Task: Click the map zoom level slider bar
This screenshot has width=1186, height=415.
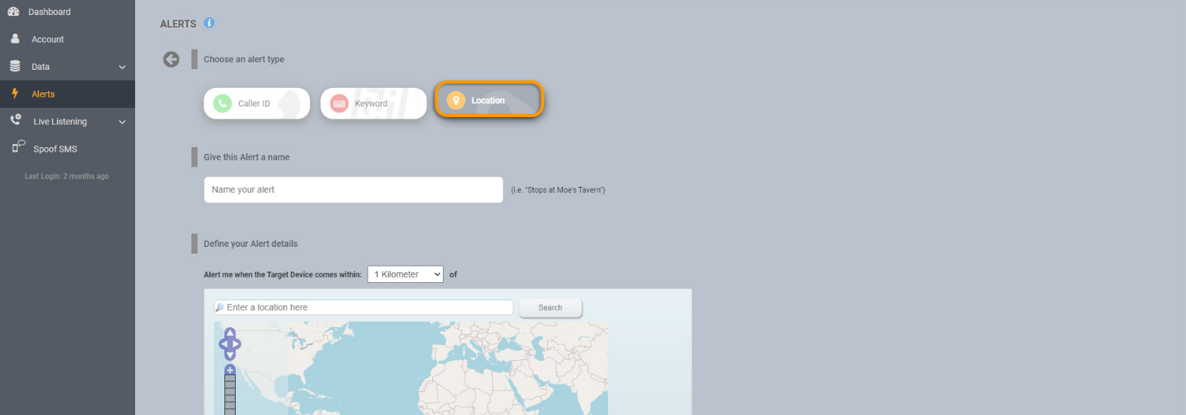Action: [230, 395]
